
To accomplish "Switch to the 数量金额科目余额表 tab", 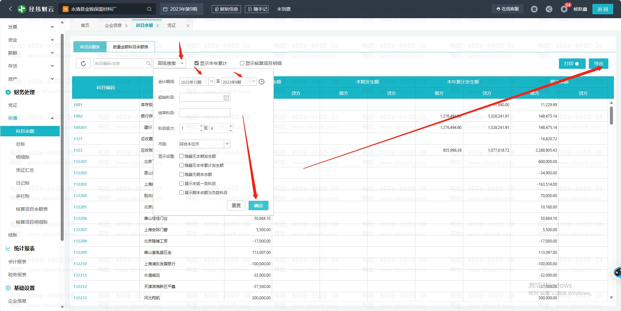I will point(130,47).
